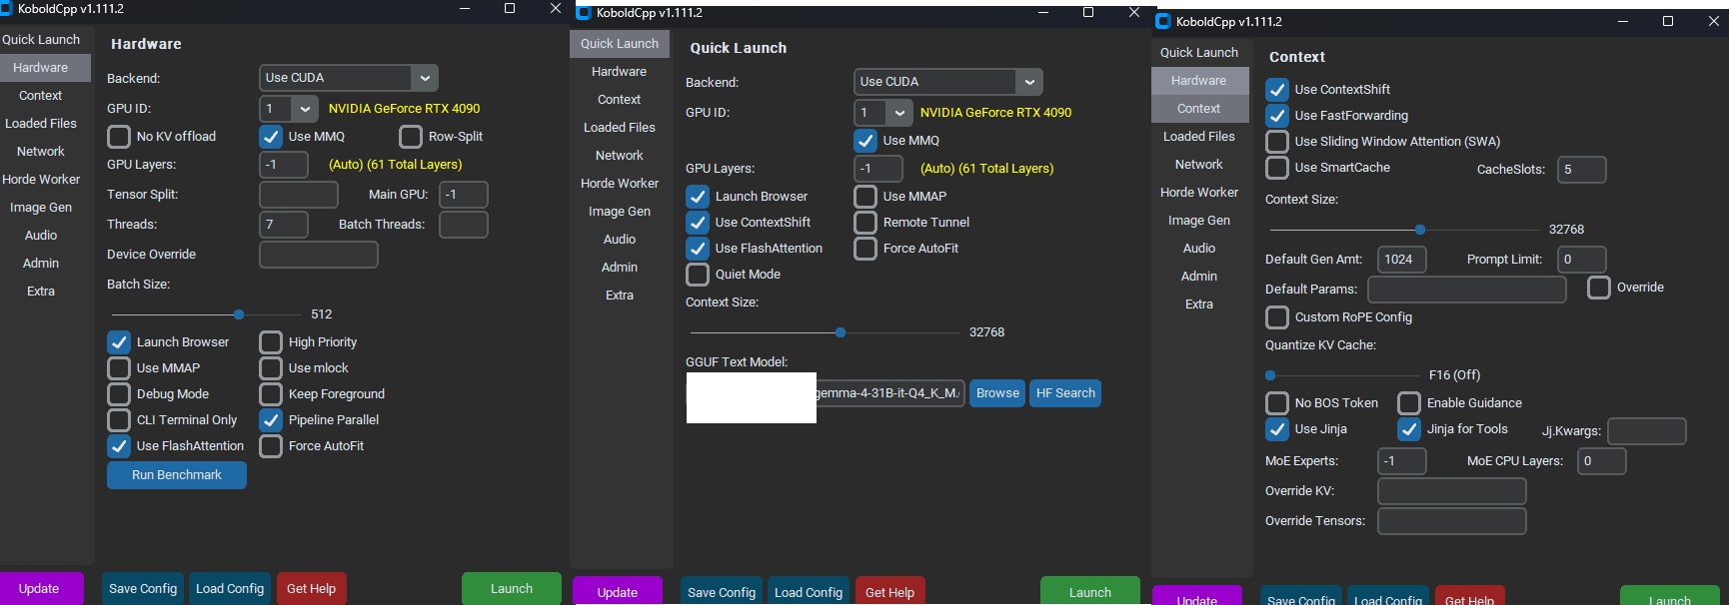Enable Debug Mode checkbox
Viewport: 1729px width, 605px height.
click(119, 393)
